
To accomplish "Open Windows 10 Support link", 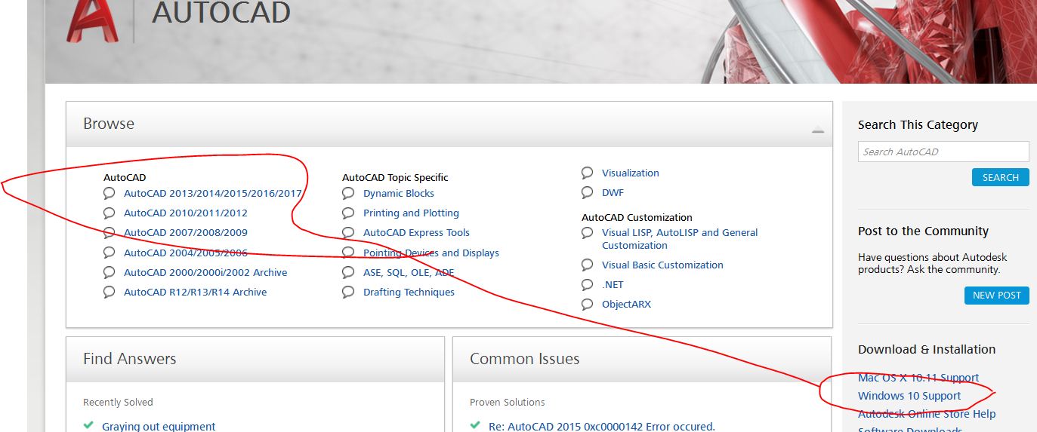I will (909, 396).
